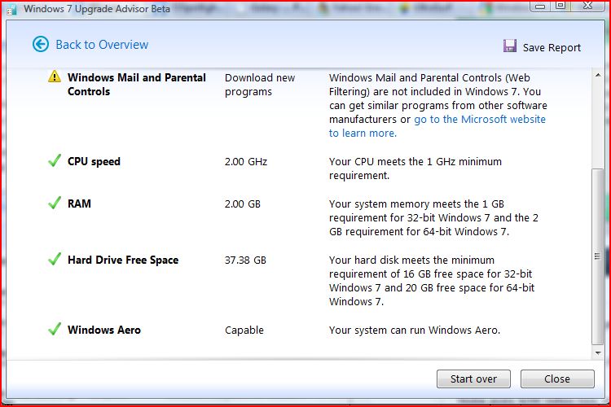Viewport: 611px width, 407px height.
Task: Click the Save Report floppy disk icon
Action: (510, 46)
